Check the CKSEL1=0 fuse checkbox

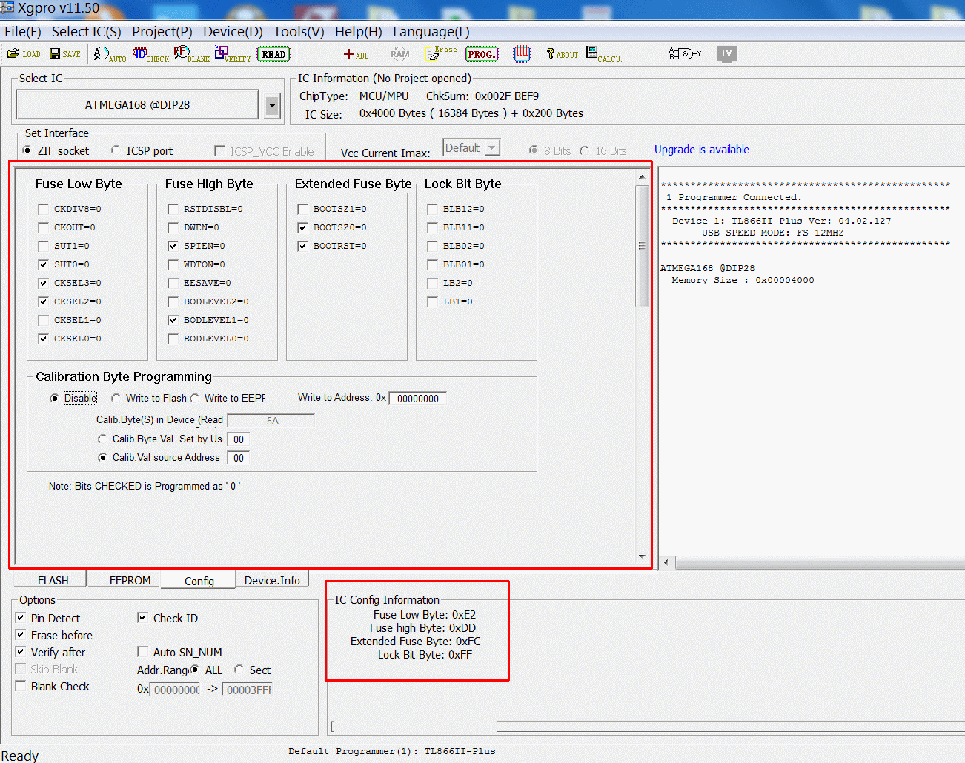[44, 320]
